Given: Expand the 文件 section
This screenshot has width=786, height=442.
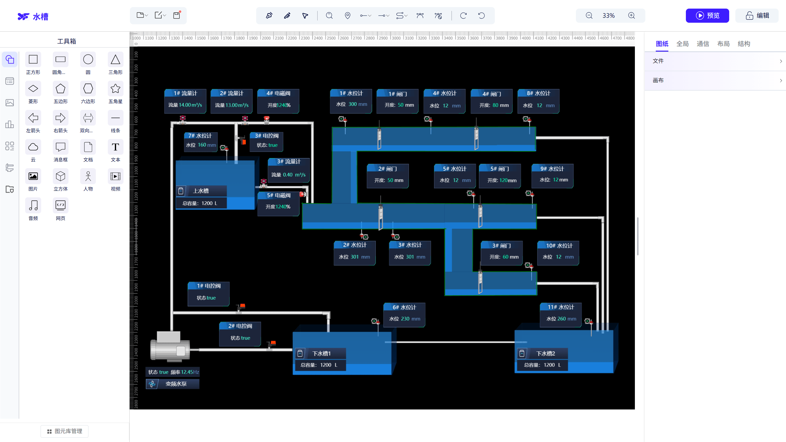Looking at the screenshot, I should click(x=715, y=61).
